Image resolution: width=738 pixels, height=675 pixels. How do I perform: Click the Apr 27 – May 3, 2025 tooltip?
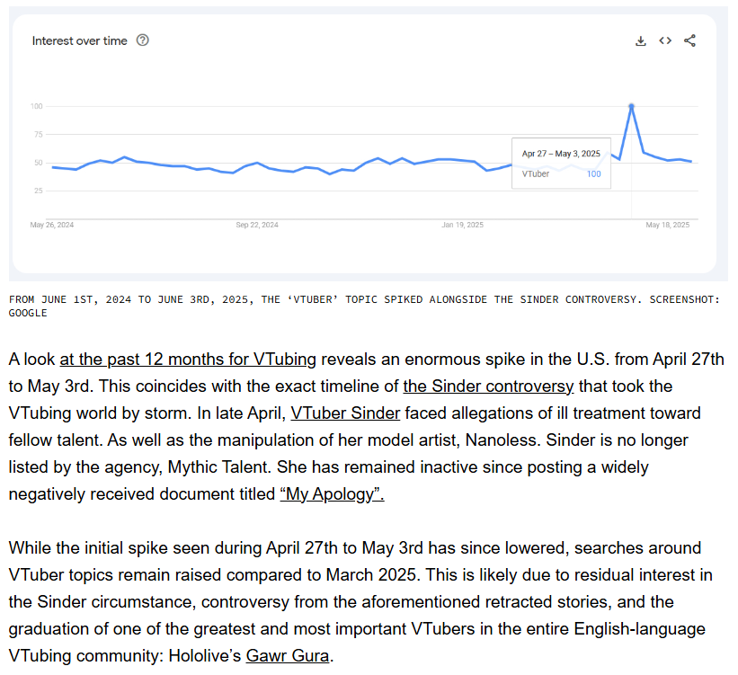click(561, 164)
